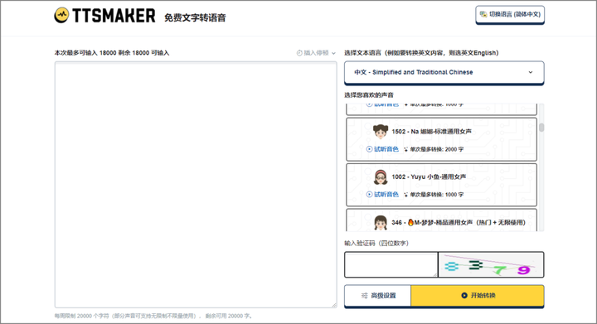Click the weekly limit 20000 characters note
Viewport: 597px width, 324px height.
153,316
